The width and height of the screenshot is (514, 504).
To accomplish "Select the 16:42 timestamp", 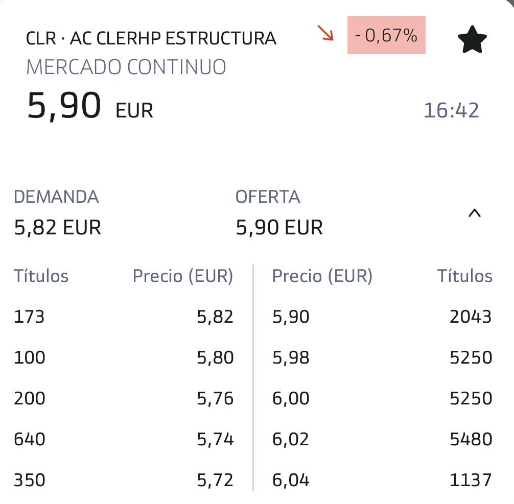I will tap(453, 109).
